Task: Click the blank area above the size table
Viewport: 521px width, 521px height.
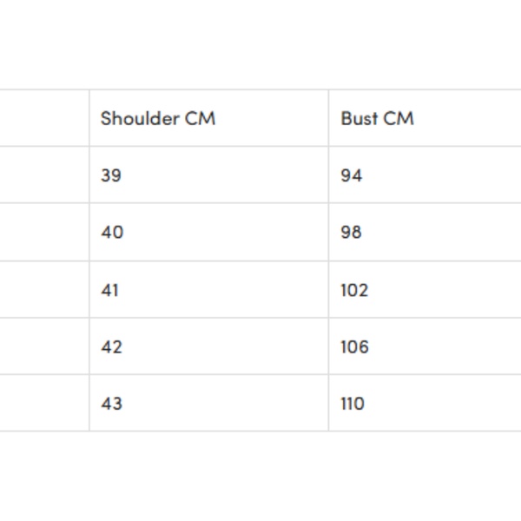Action: (260, 43)
